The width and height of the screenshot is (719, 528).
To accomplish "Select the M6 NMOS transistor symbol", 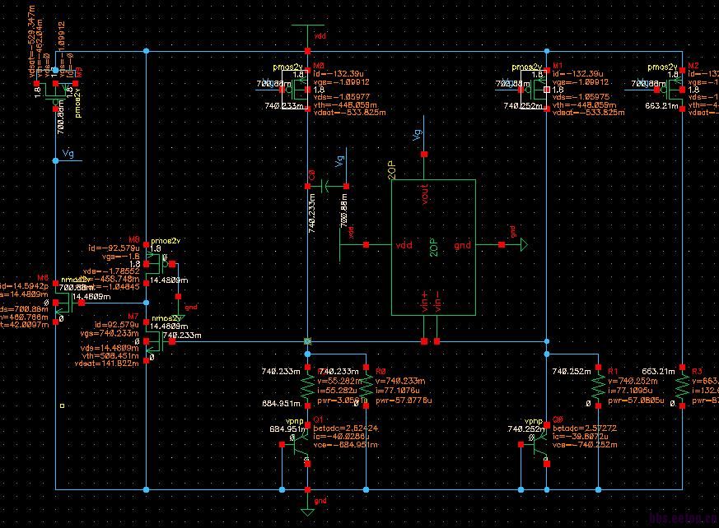I will click(x=68, y=303).
